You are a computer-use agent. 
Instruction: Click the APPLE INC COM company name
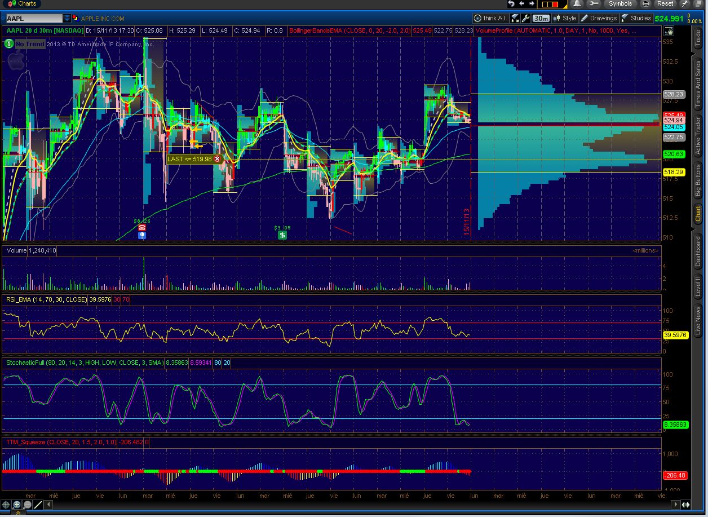pyautogui.click(x=103, y=18)
